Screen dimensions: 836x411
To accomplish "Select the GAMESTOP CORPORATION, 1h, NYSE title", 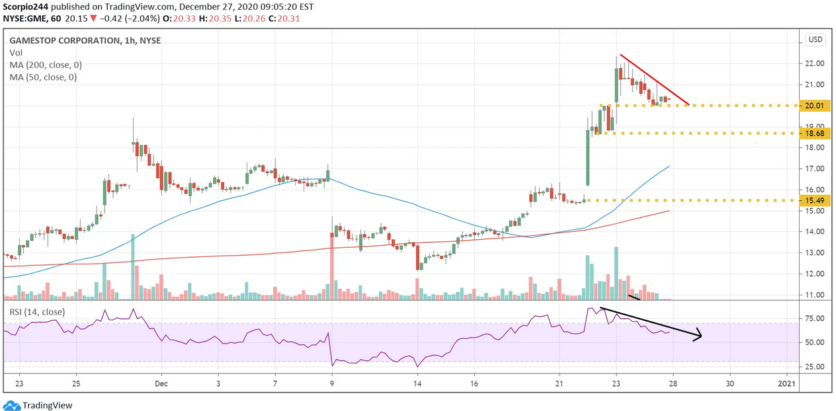I will click(85, 40).
